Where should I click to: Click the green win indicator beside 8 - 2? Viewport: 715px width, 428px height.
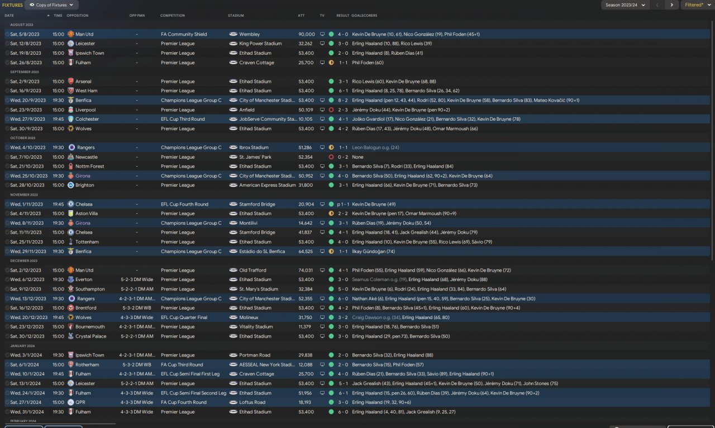tap(331, 101)
